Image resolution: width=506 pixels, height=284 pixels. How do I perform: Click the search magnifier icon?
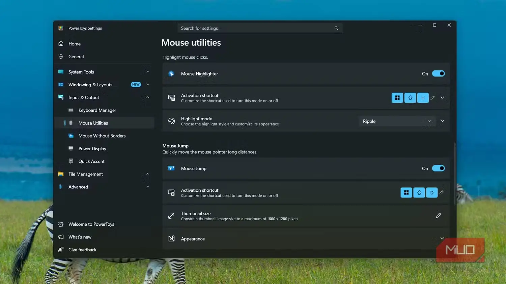336,28
